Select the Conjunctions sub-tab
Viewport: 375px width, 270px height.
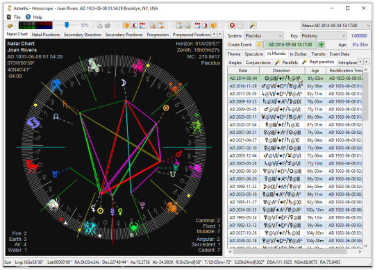(x=258, y=62)
